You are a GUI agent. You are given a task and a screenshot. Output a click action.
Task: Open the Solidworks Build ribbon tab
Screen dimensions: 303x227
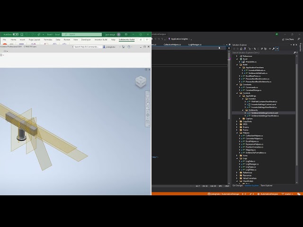pos(126,40)
